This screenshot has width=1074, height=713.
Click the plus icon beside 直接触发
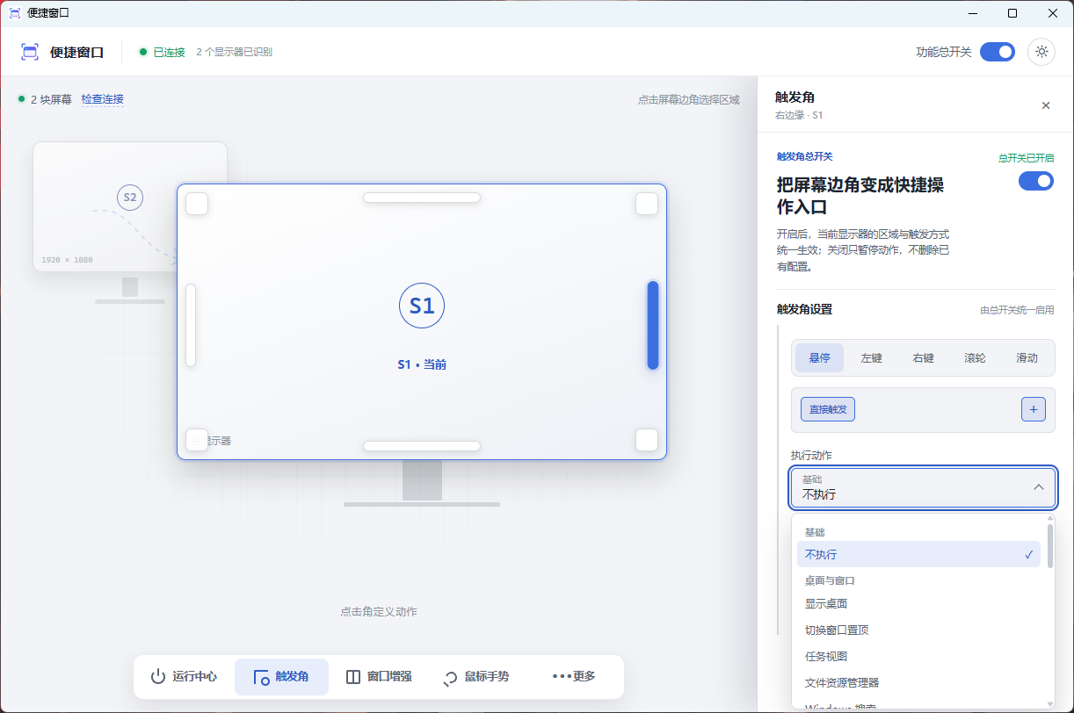click(1034, 409)
